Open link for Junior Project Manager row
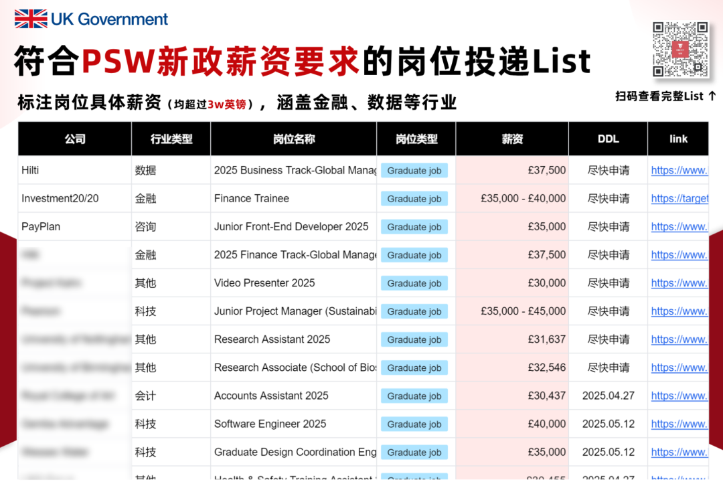The width and height of the screenshot is (723, 484). point(679,311)
